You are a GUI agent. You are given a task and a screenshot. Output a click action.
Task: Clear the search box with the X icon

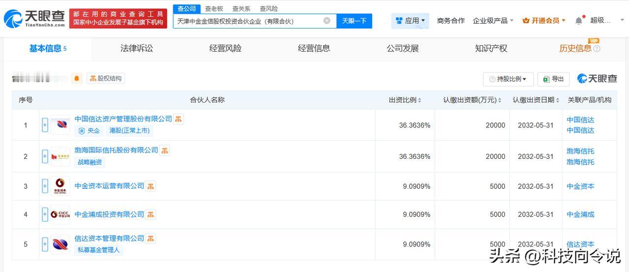[327, 21]
